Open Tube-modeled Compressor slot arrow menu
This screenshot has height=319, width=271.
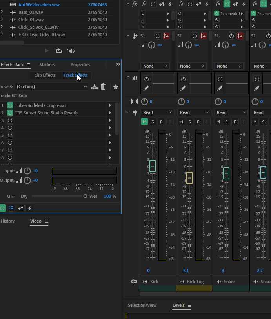(x=110, y=105)
